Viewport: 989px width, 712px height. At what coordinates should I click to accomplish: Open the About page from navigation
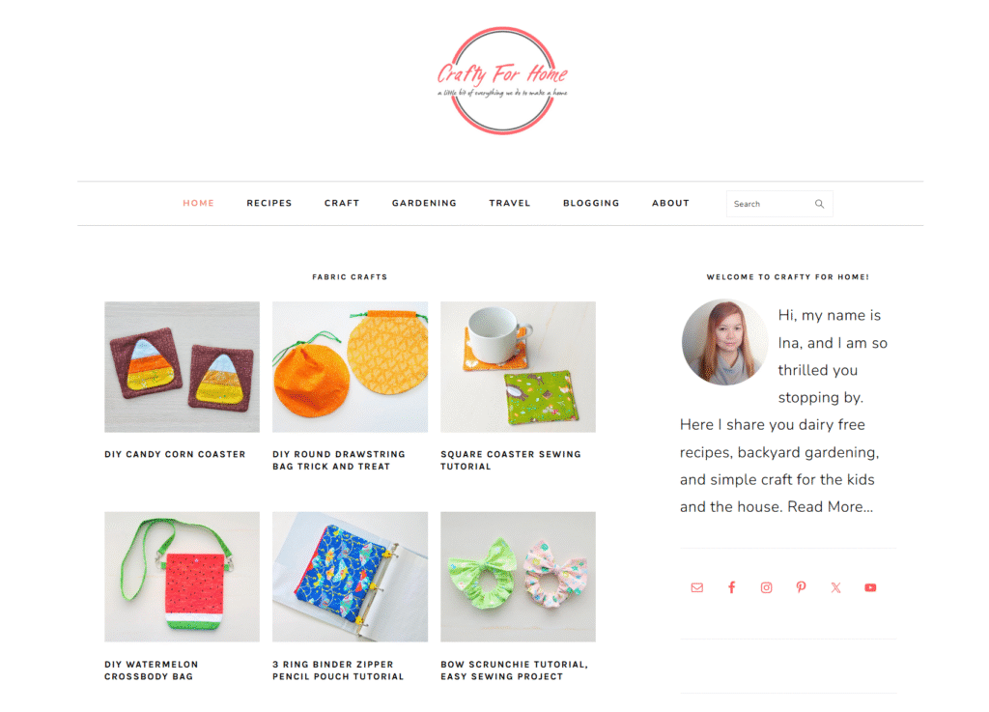[670, 203]
